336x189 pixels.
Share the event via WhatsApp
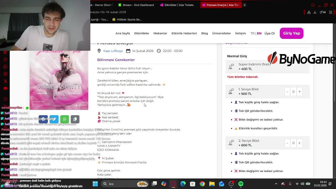coord(64,119)
